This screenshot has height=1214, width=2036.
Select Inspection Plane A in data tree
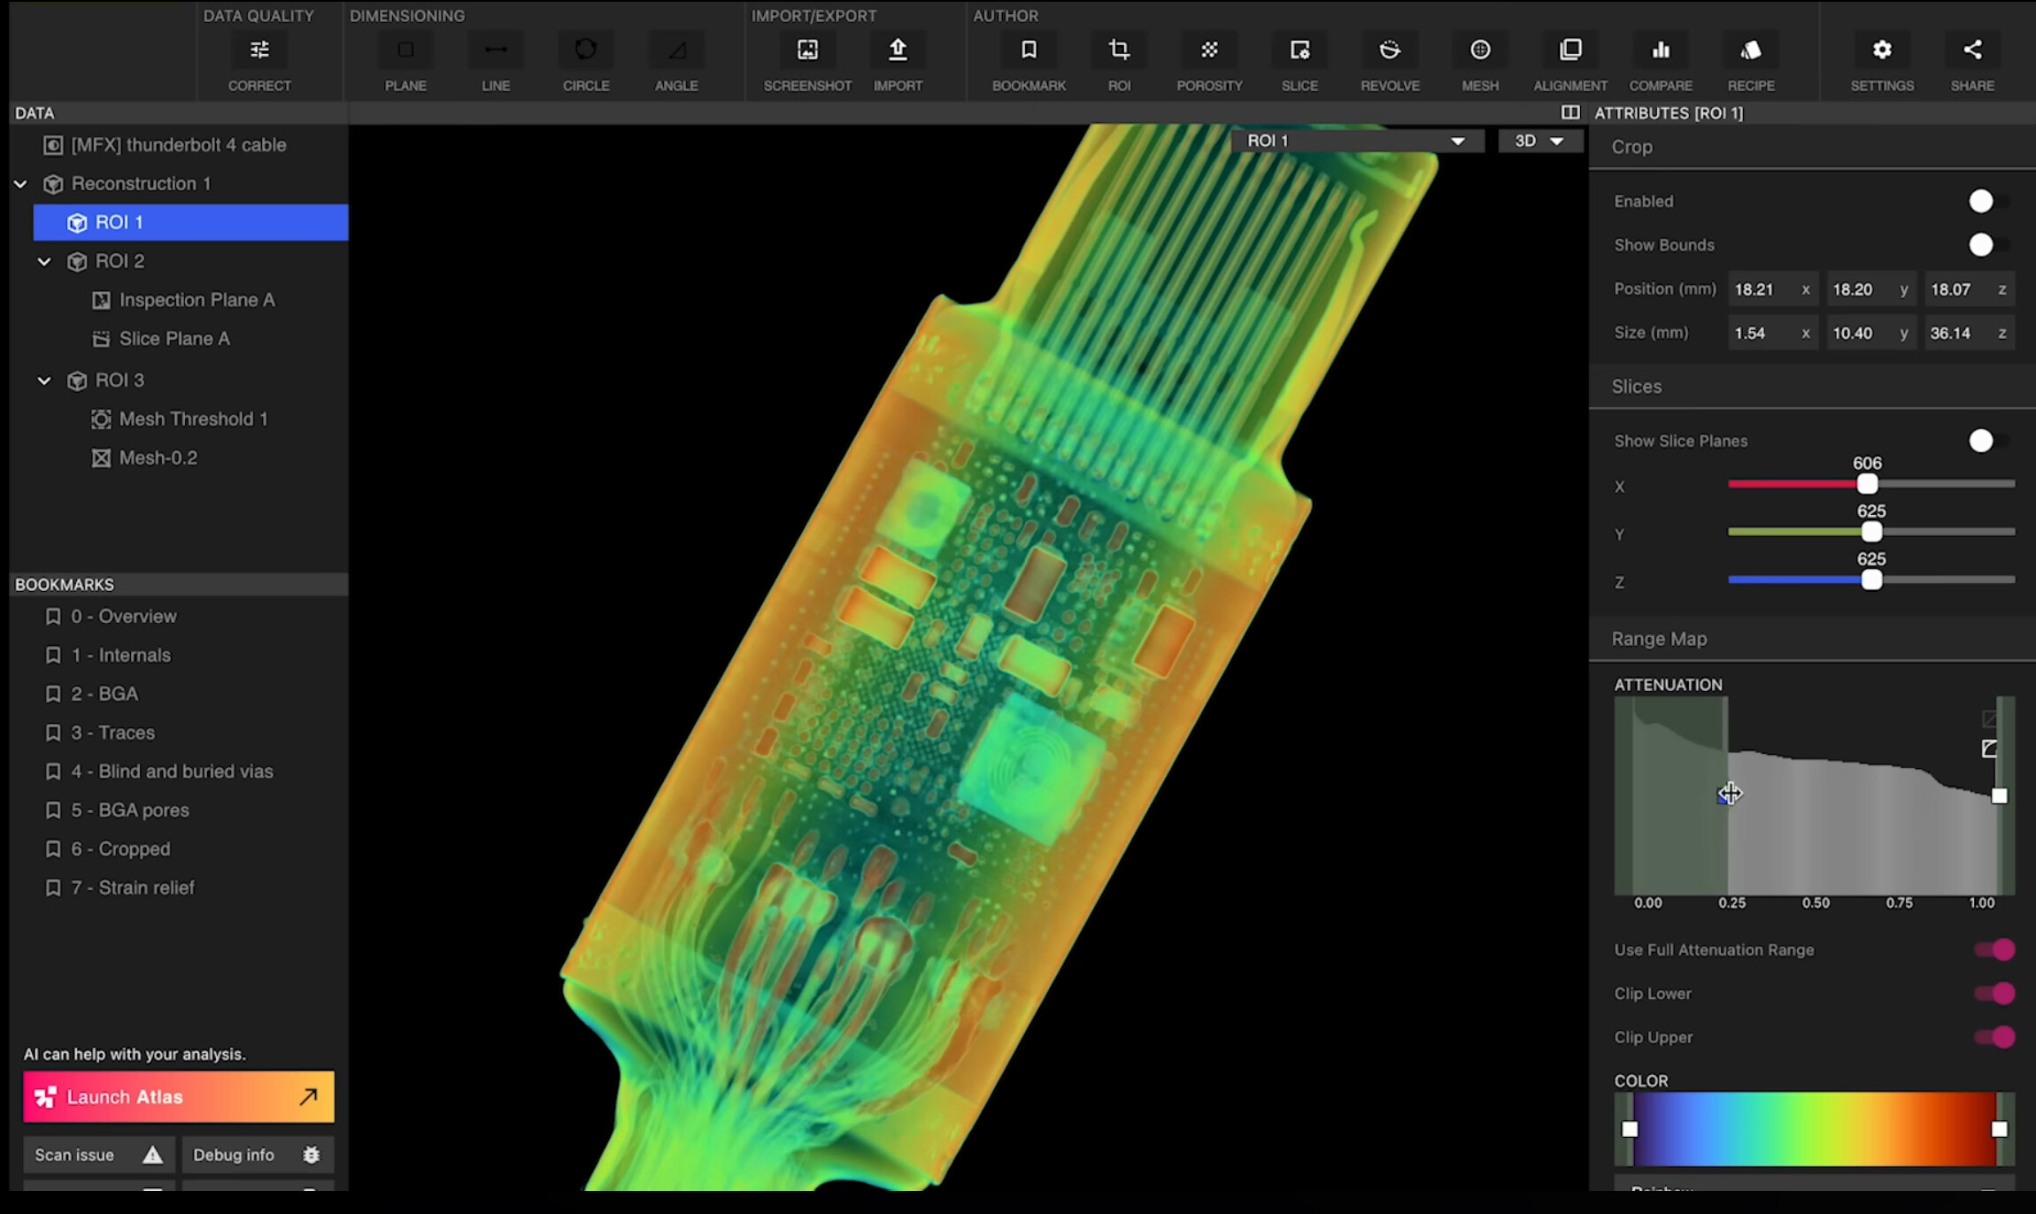point(197,300)
